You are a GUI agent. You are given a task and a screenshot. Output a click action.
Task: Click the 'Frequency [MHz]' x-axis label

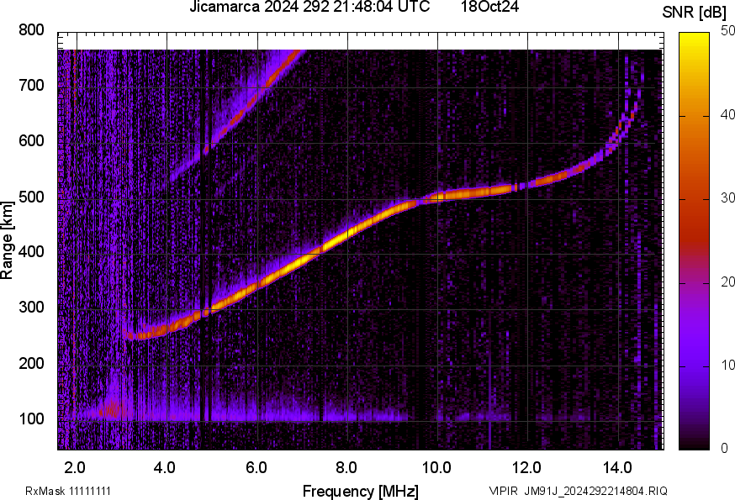click(x=361, y=492)
